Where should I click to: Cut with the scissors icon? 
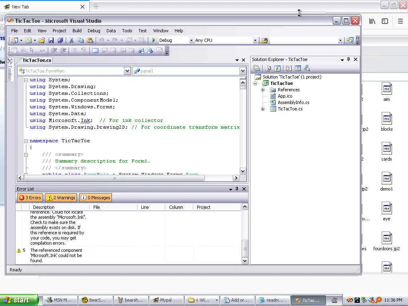pyautogui.click(x=71, y=40)
